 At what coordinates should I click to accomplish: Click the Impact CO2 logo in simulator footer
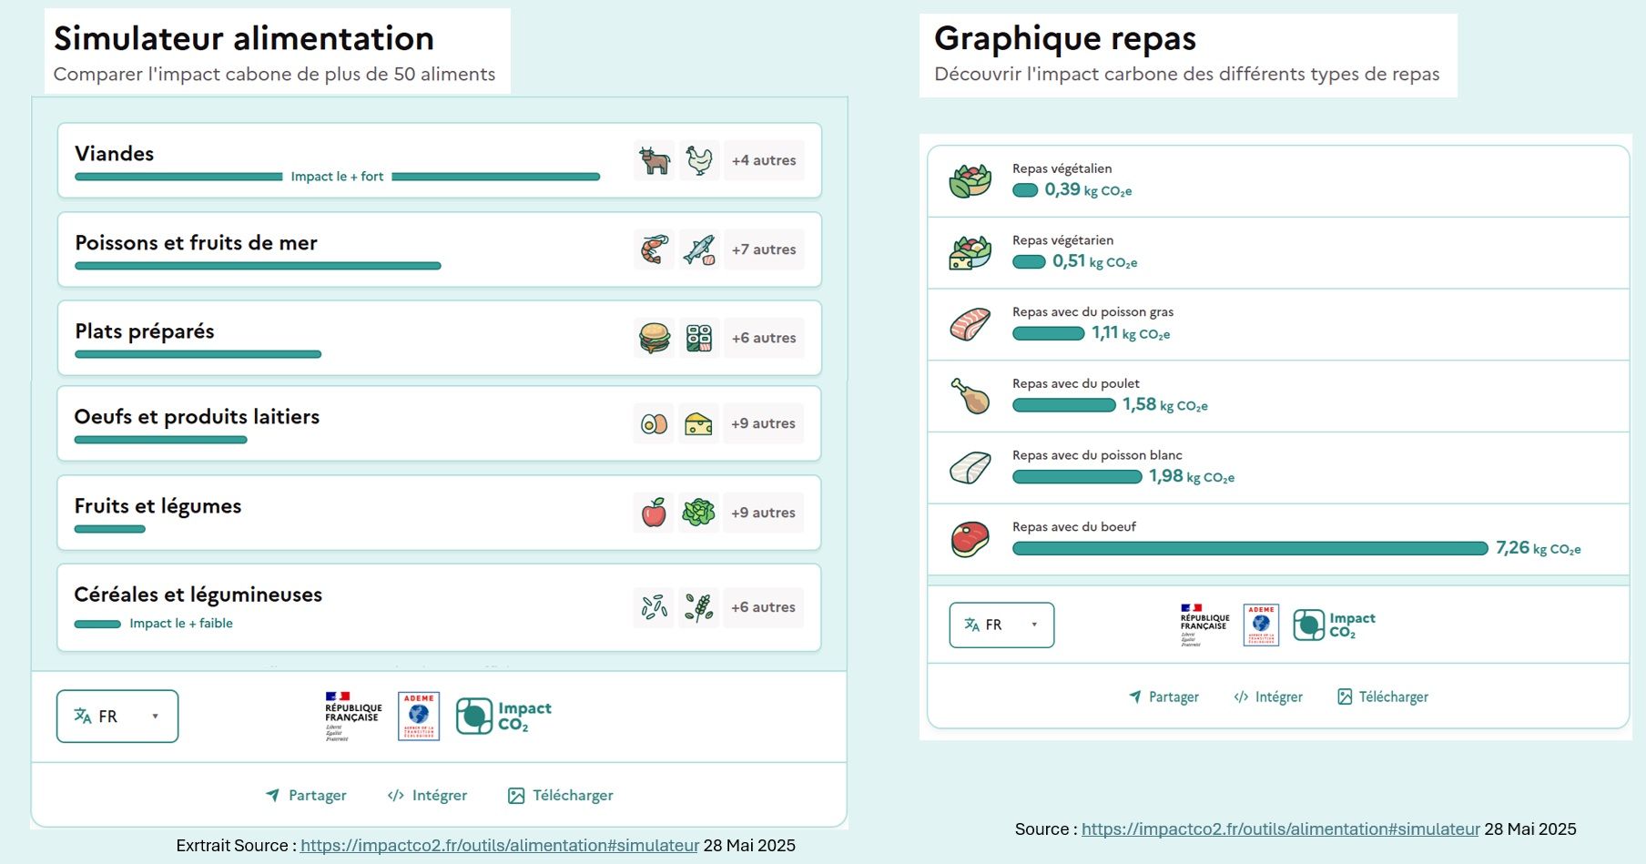pyautogui.click(x=503, y=717)
